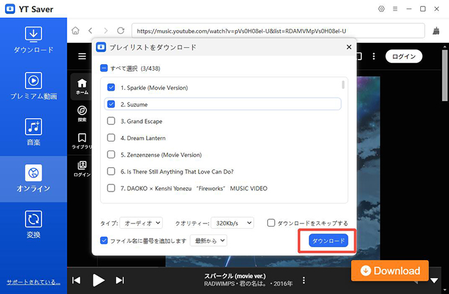The height and width of the screenshot is (294, 449).
Task: Navigate back in built-in browser
Action: point(90,31)
